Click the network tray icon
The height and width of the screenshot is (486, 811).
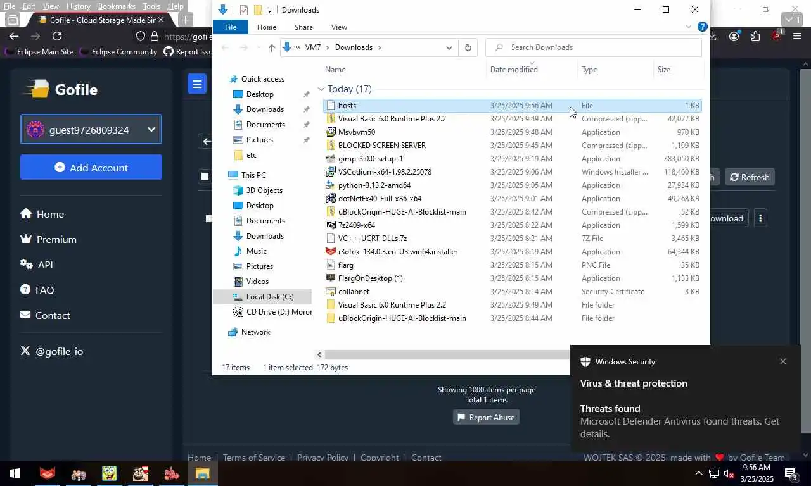(713, 473)
